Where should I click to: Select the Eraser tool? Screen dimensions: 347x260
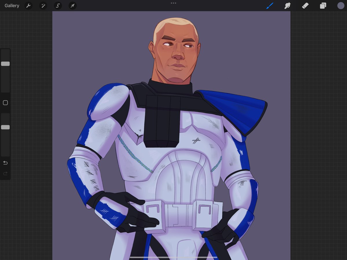point(305,5)
